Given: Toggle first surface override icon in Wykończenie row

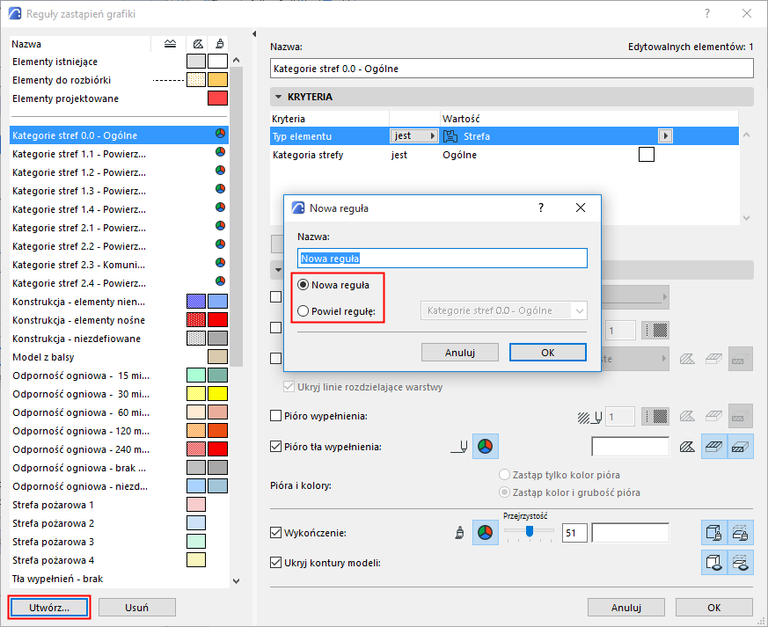Looking at the screenshot, I should 714,533.
